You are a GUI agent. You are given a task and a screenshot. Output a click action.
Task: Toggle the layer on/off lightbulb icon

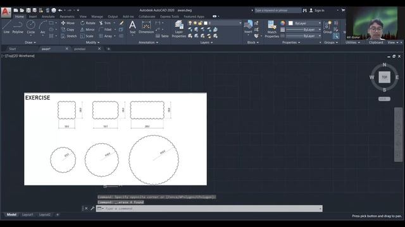click(x=190, y=23)
